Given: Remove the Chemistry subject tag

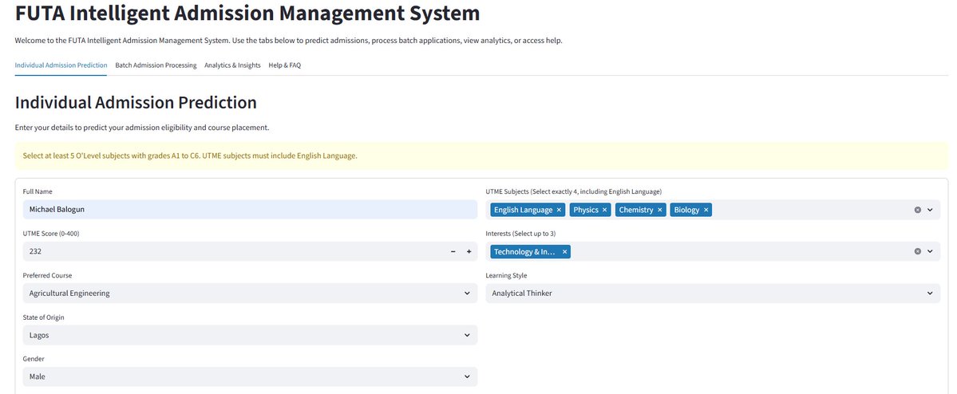Looking at the screenshot, I should [660, 210].
